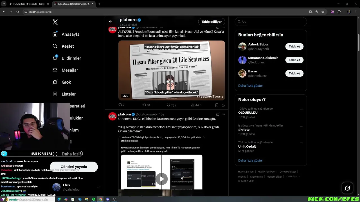Open Ayberk Babur's profile avatar

pos(242,47)
